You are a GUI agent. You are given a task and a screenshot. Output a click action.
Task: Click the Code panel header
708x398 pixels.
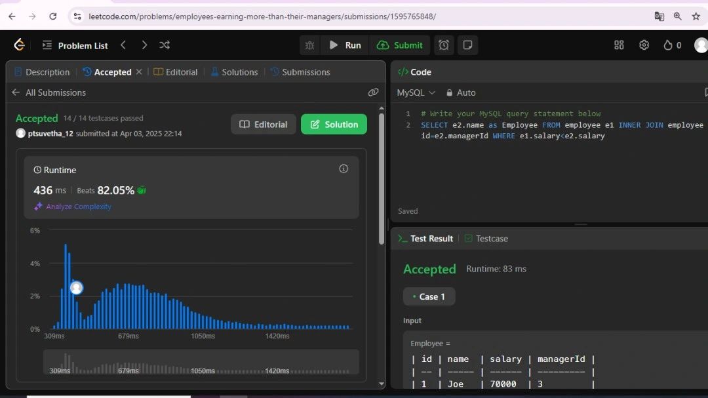[x=414, y=72]
